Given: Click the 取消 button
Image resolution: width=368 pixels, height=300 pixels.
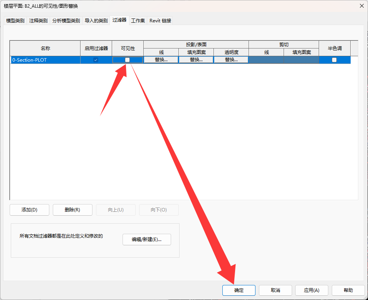Looking at the screenshot, I should (276, 290).
